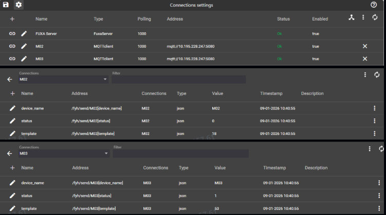This screenshot has height=215, width=386.
Task: Refresh the M02 tag list
Action: [x=377, y=75]
